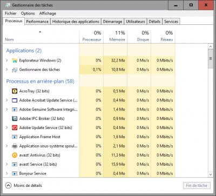Click the Gestionnaire des tâches process icon
216x196 pixels.
coord(15,70)
